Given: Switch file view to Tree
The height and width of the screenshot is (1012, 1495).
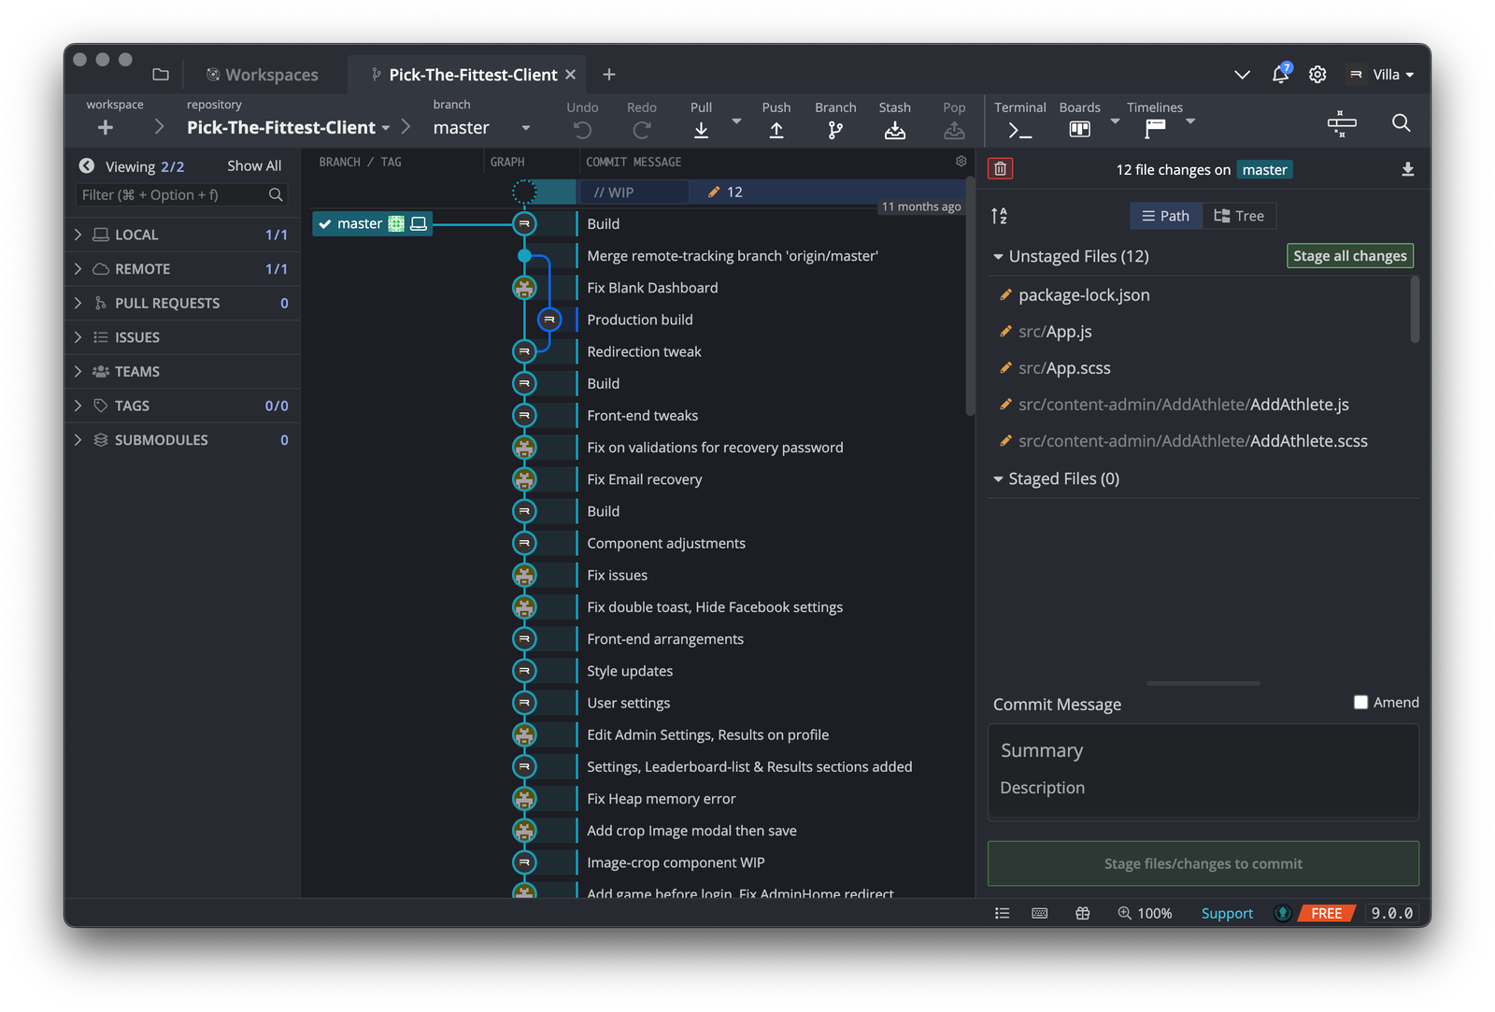Looking at the screenshot, I should [x=1239, y=216].
